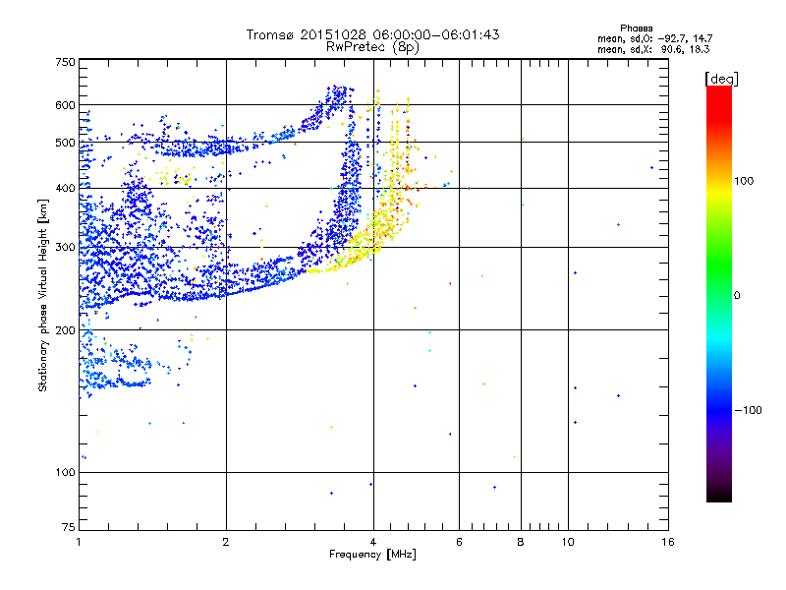Click the x-axis label '6'
The image size is (786, 590).
tap(459, 542)
